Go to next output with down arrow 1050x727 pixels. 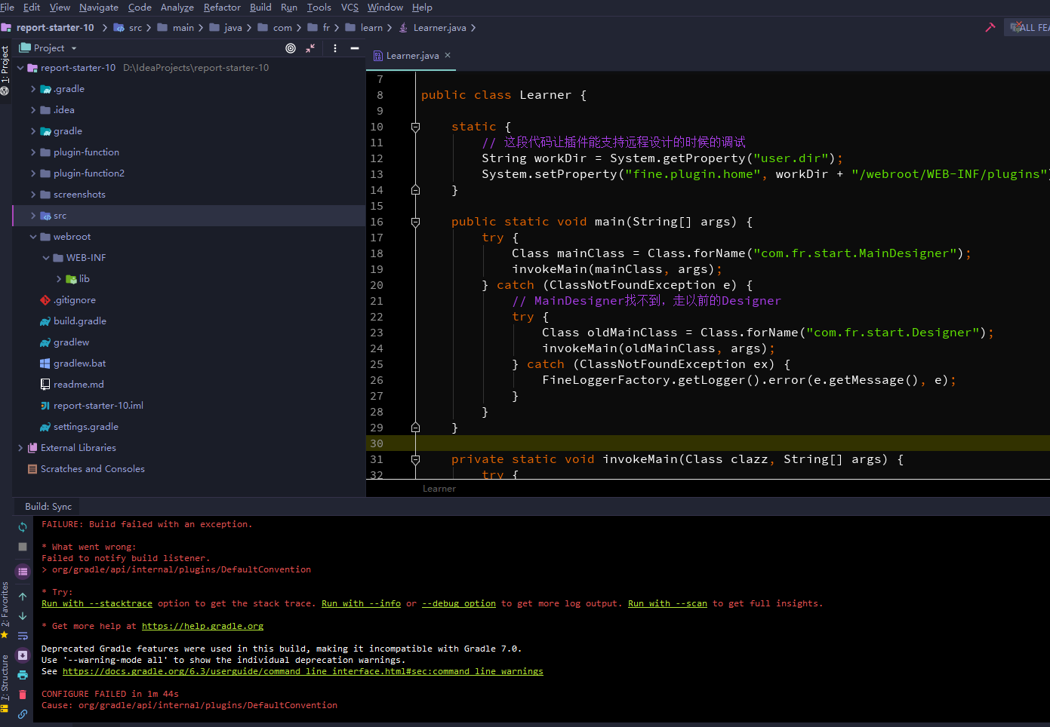coord(23,616)
